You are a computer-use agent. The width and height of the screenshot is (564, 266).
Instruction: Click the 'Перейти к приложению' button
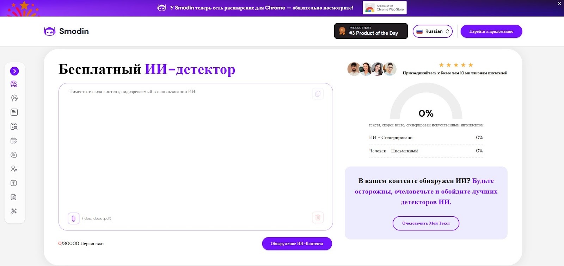click(x=491, y=31)
